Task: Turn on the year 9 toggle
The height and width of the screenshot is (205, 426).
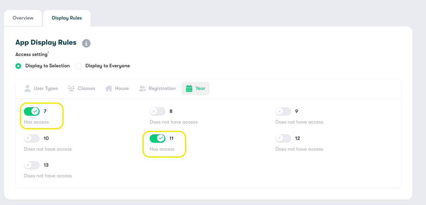Action: (x=283, y=111)
